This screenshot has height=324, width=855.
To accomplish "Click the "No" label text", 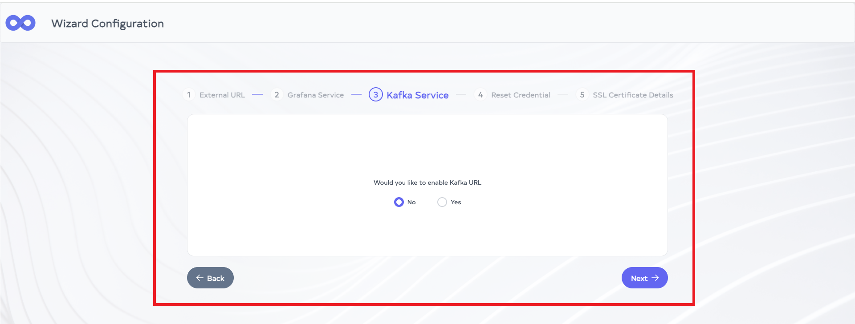I will [411, 202].
